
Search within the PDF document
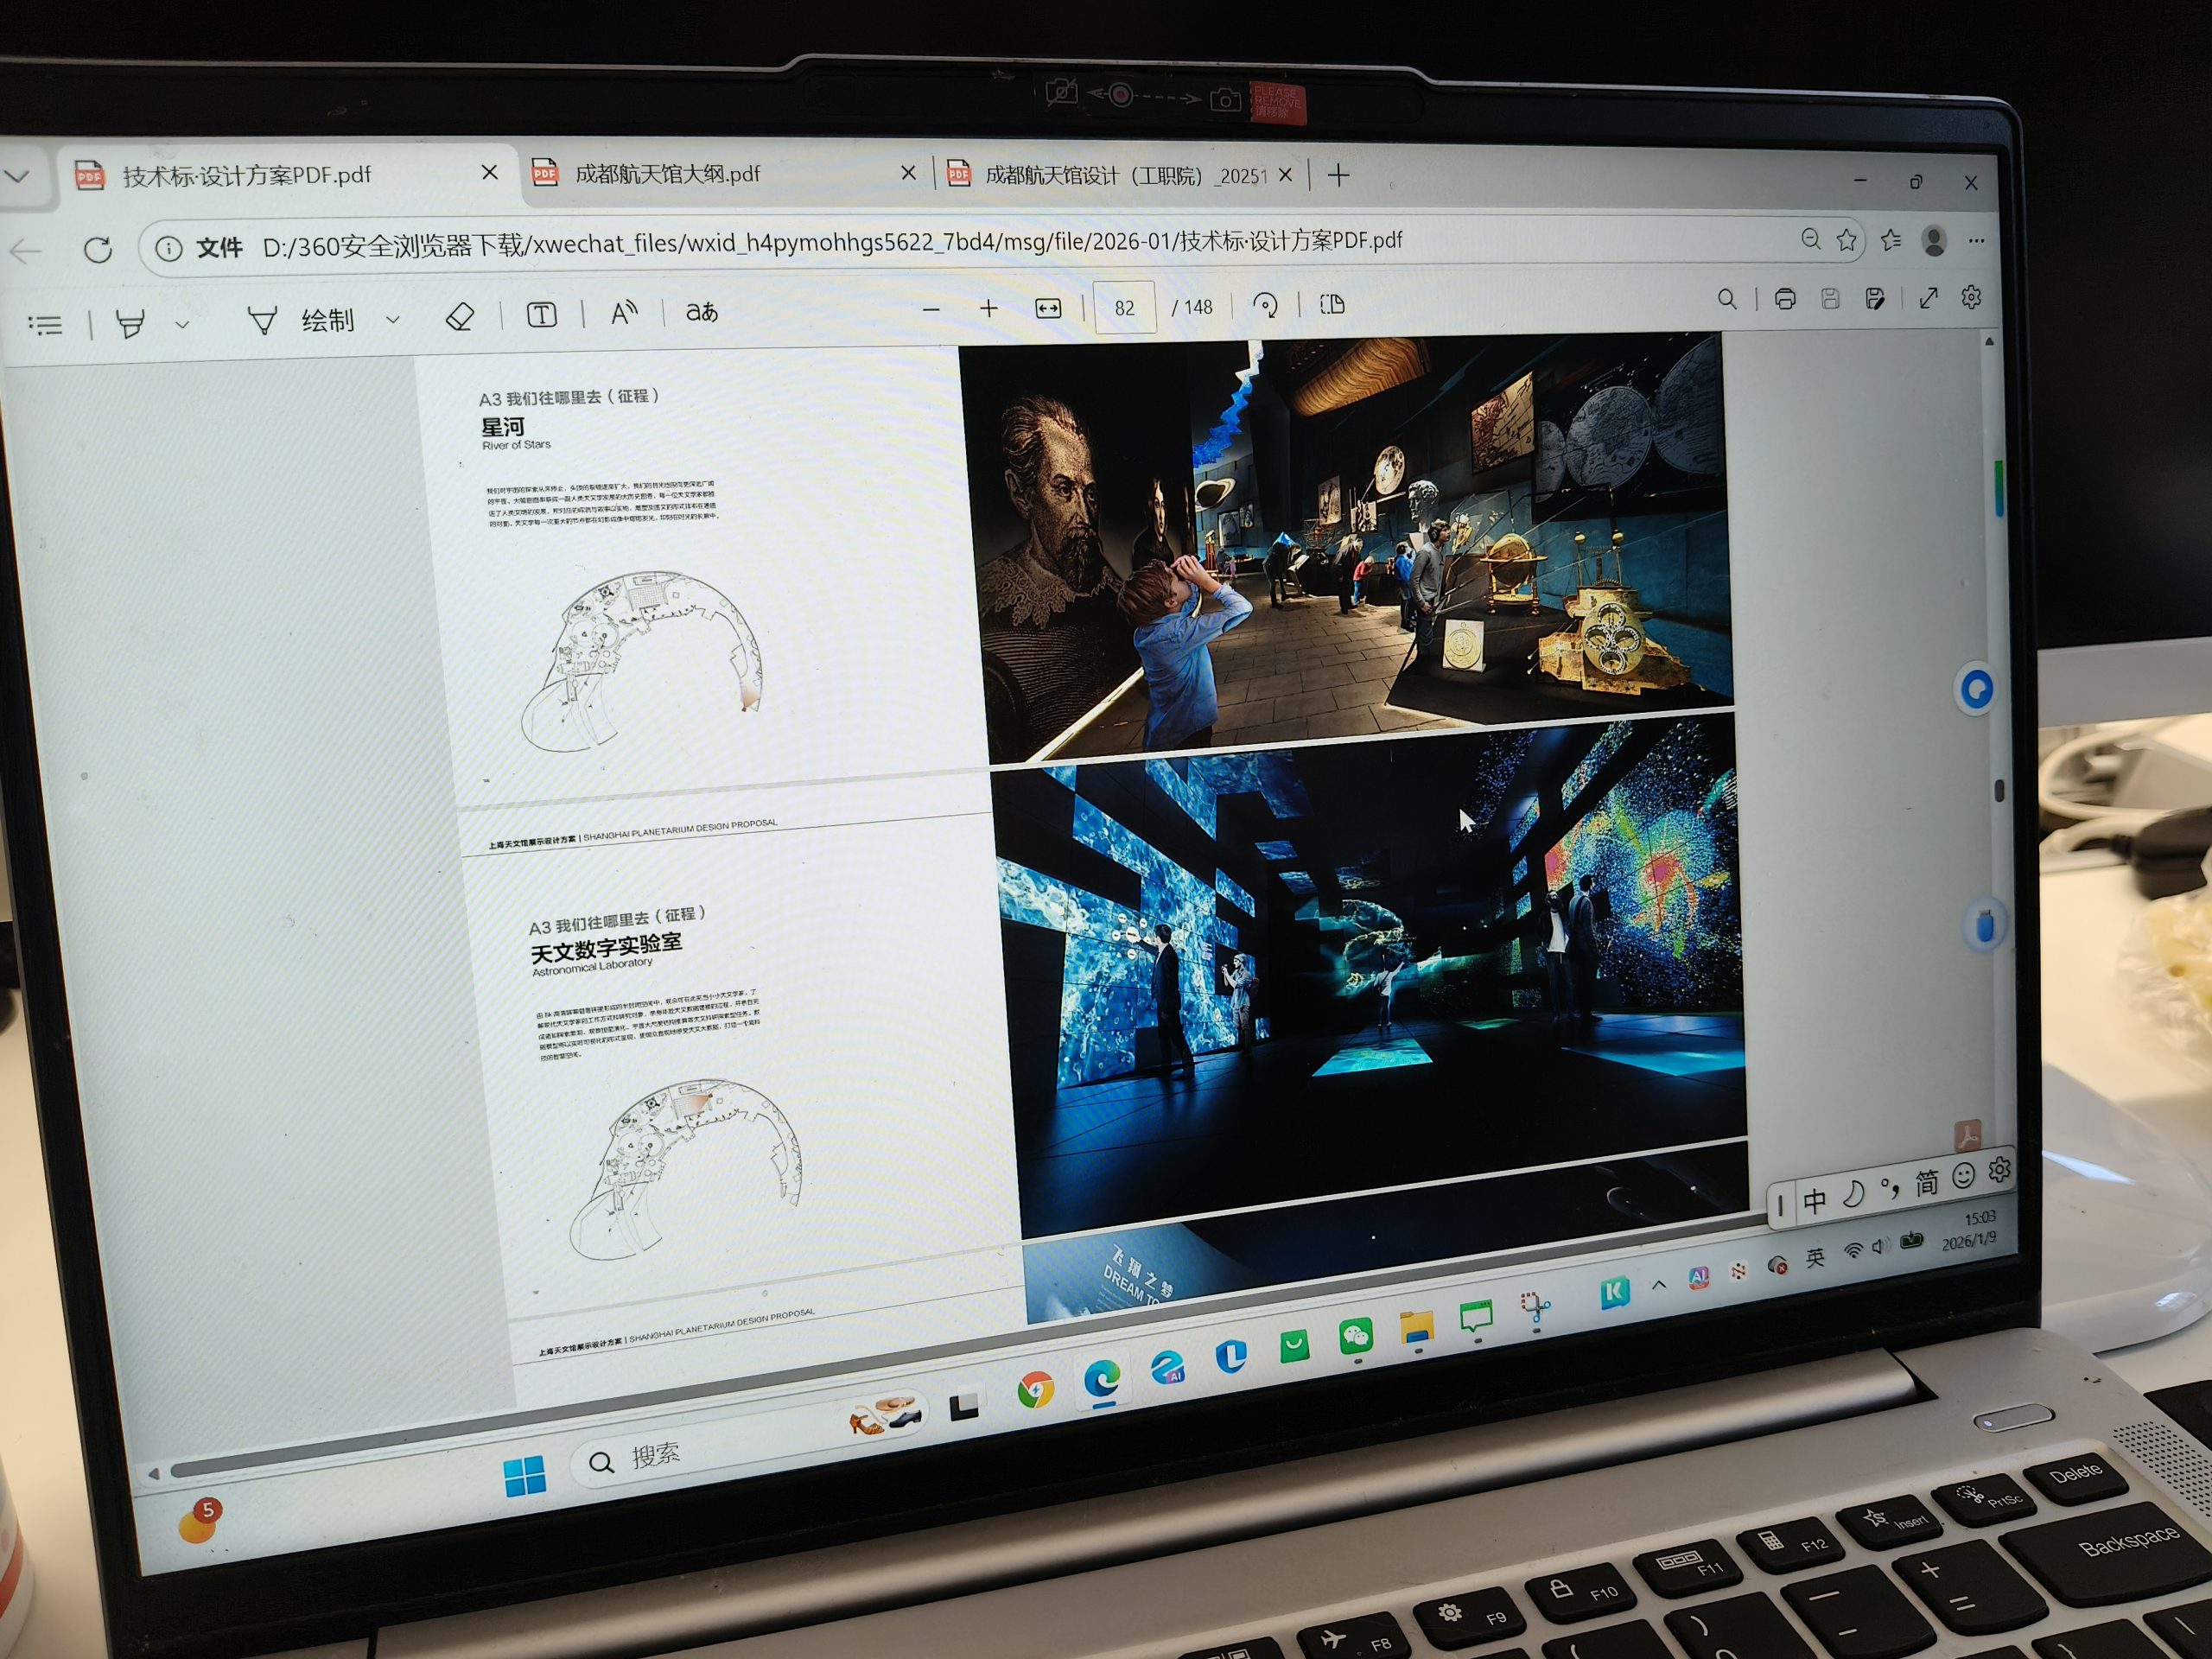tap(1727, 299)
